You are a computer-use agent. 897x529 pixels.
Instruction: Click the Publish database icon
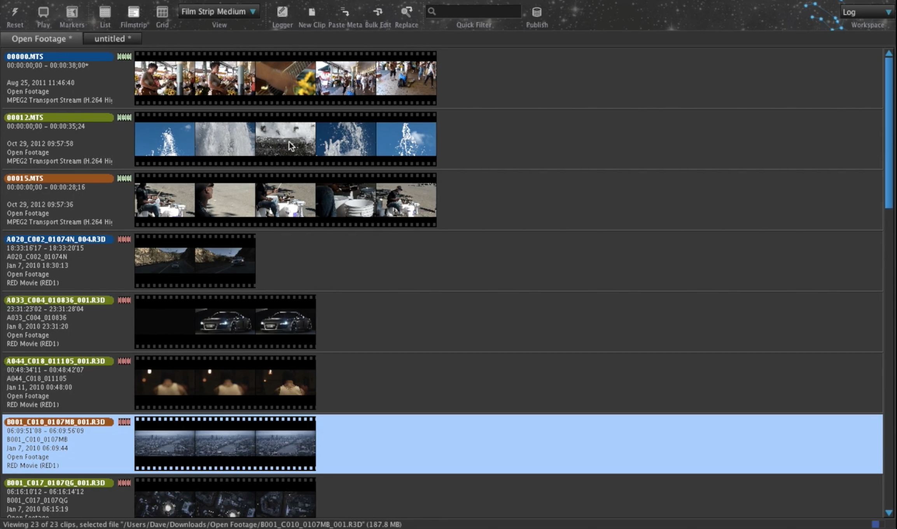pos(537,12)
